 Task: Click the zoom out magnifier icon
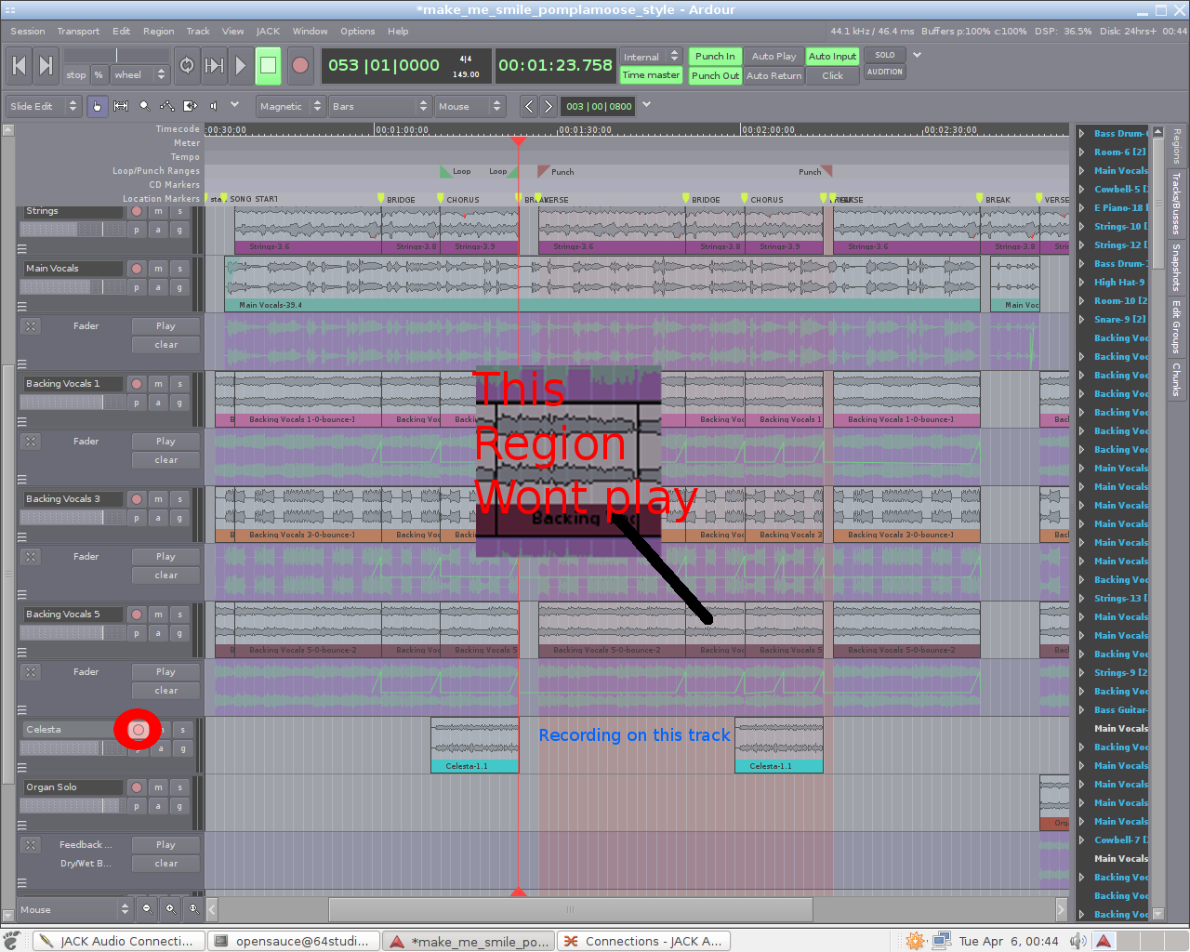tap(147, 908)
